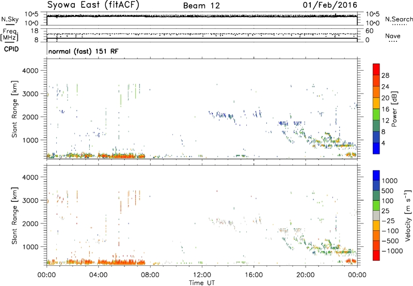This screenshot has width=413, height=286.
Task: Click the 'Syowa East (fitACF)' title text
Action: (x=93, y=5)
